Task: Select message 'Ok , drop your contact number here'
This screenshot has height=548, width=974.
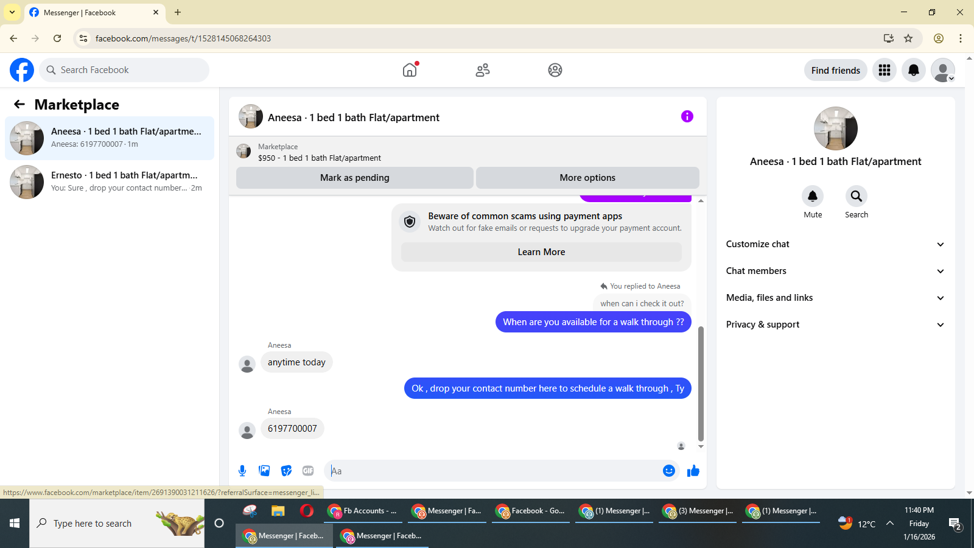Action: [548, 388]
